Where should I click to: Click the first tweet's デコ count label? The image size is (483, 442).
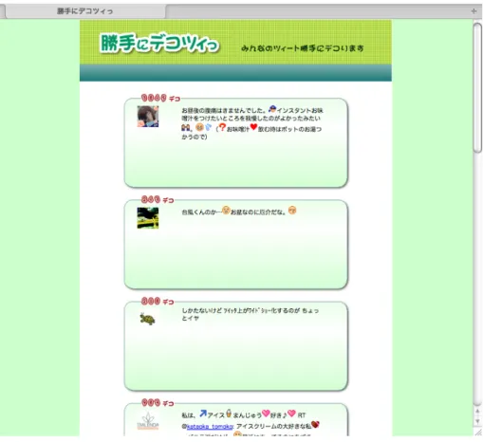(160, 99)
